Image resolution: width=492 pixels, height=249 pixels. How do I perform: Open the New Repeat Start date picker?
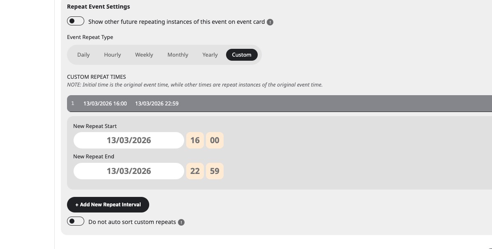tap(129, 140)
